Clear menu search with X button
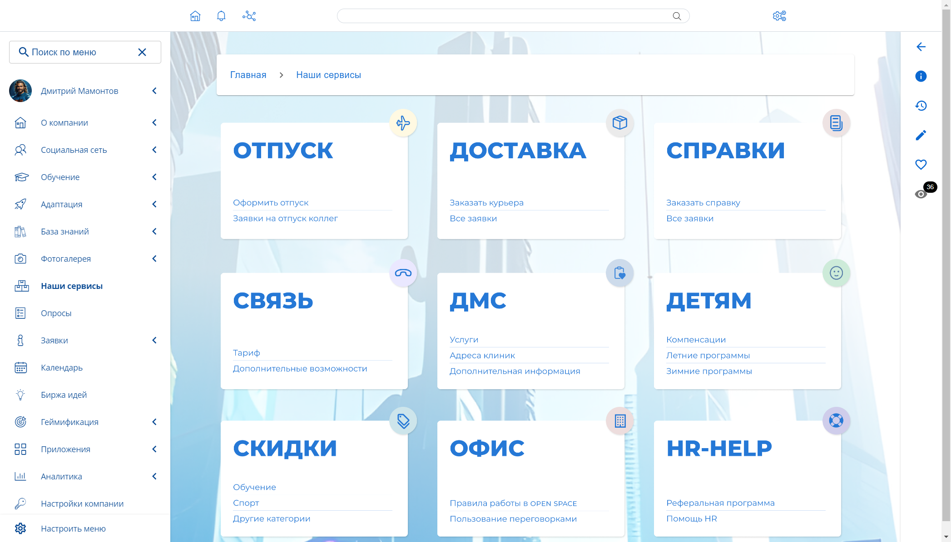This screenshot has height=542, width=951. [142, 52]
